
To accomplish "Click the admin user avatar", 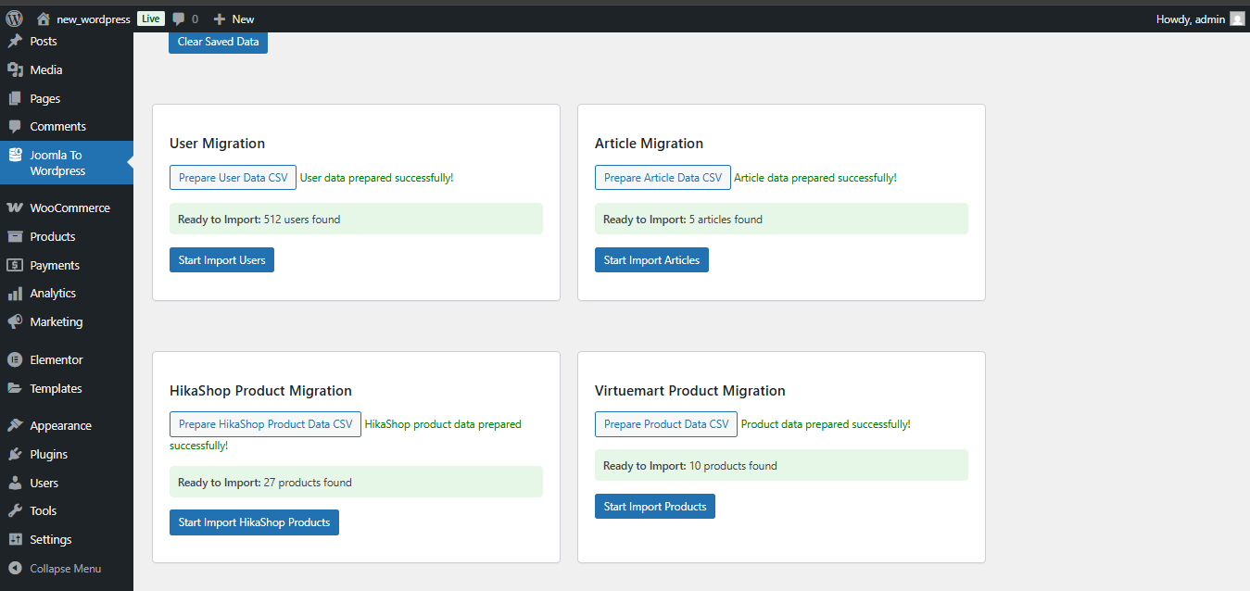I will 1237,19.
